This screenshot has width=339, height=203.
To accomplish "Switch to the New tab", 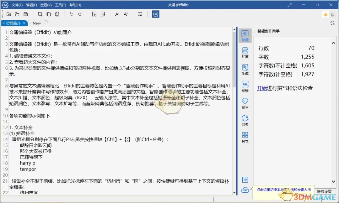I will pos(37,23).
